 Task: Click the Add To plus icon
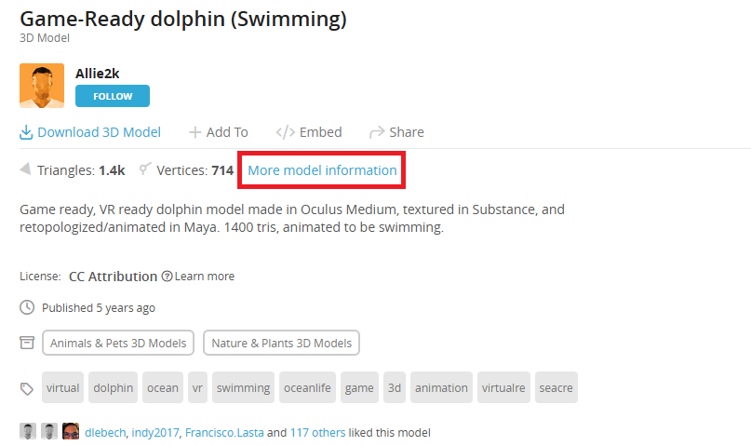195,132
